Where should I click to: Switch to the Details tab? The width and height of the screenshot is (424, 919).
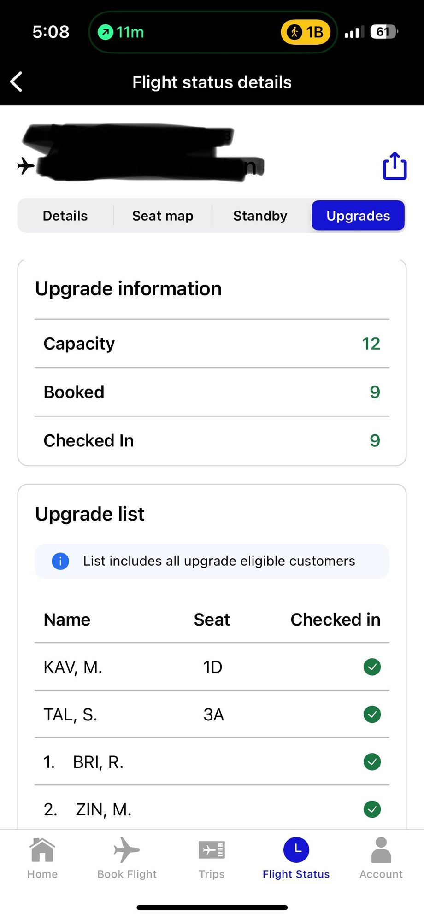(x=65, y=216)
